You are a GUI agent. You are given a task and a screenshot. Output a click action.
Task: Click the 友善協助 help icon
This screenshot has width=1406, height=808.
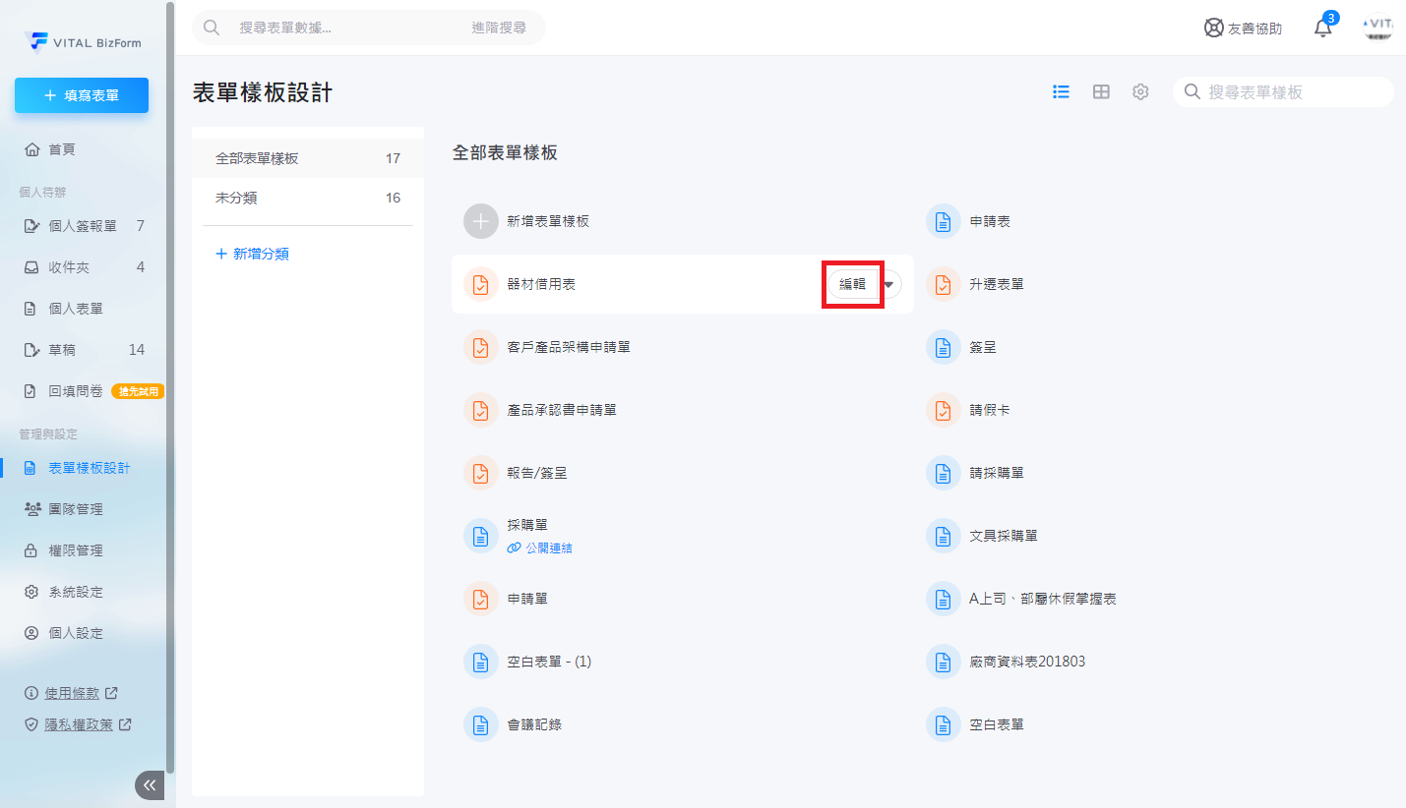click(1214, 29)
